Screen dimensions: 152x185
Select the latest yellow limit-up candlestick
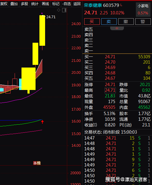click(x=42, y=30)
